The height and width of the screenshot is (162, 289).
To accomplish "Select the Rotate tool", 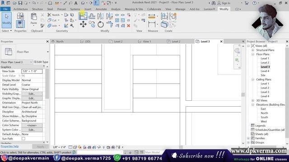I will click(x=101, y=24).
